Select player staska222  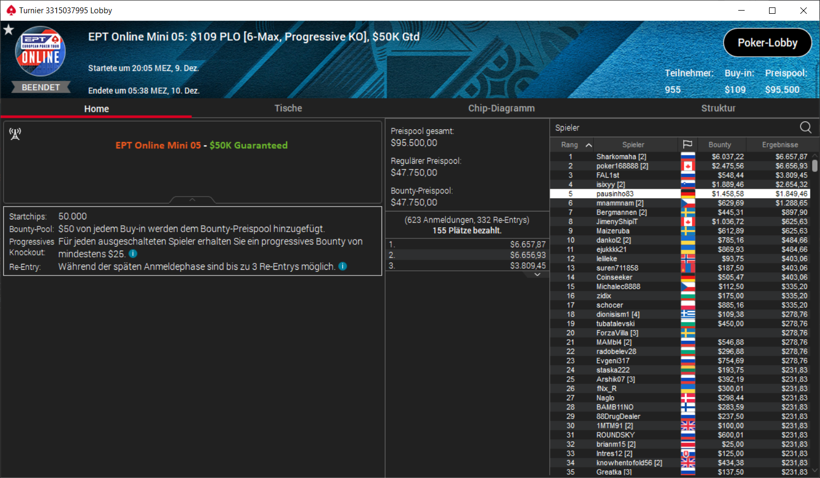click(x=680, y=370)
